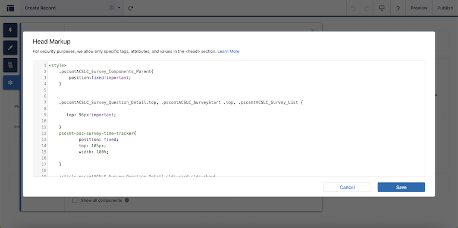Click the Preview button
The height and width of the screenshot is (228, 458).
(419, 8)
